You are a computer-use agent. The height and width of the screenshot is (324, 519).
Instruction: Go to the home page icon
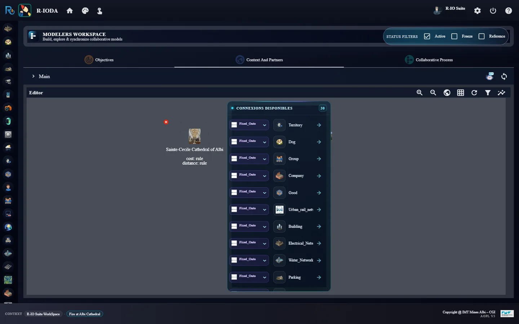(70, 11)
